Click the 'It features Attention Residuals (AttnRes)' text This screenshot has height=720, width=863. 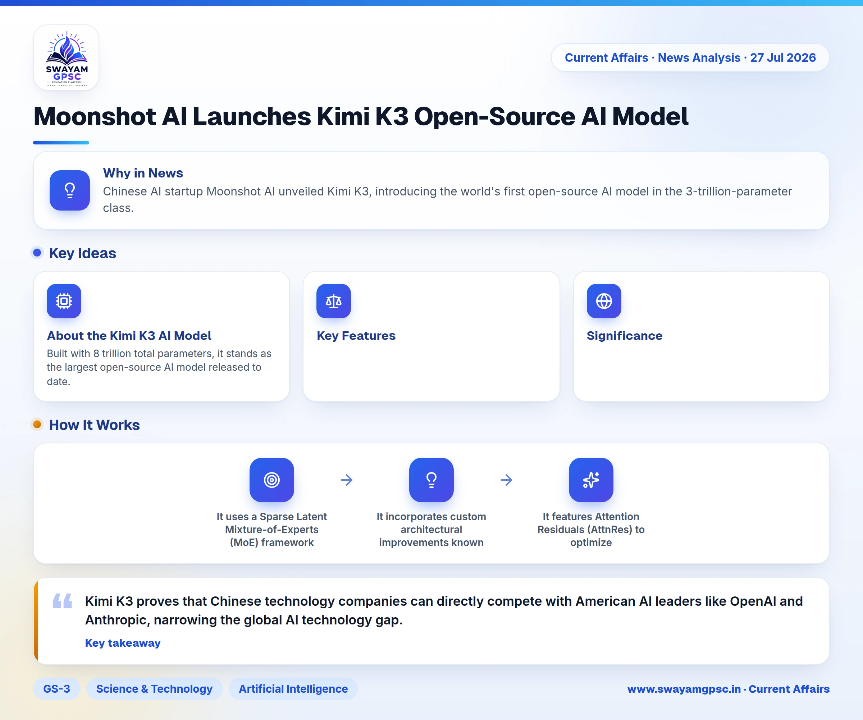[591, 530]
